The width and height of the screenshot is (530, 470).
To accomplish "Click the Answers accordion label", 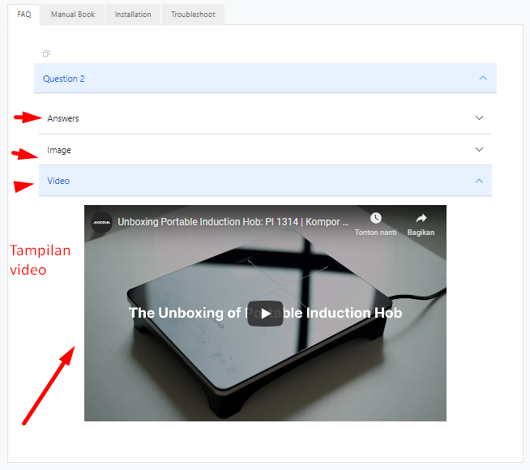I will pyautogui.click(x=63, y=118).
